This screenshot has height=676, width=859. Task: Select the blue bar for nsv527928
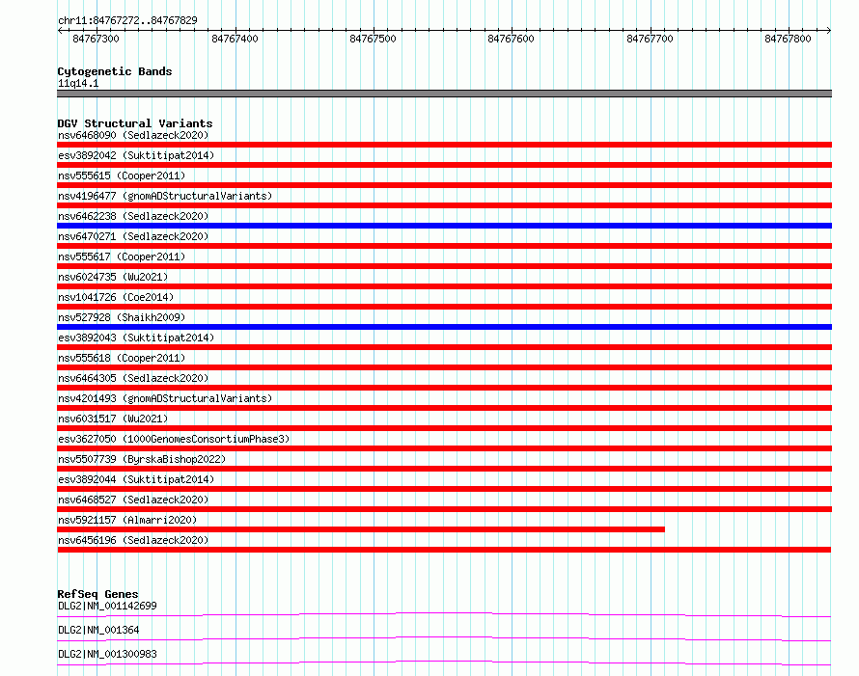(444, 327)
